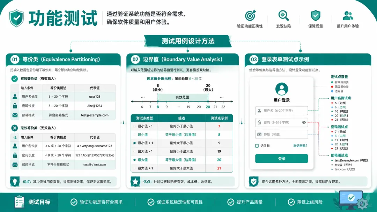Click the 测试点类型 column header
377x212 pixels.
click(145, 118)
